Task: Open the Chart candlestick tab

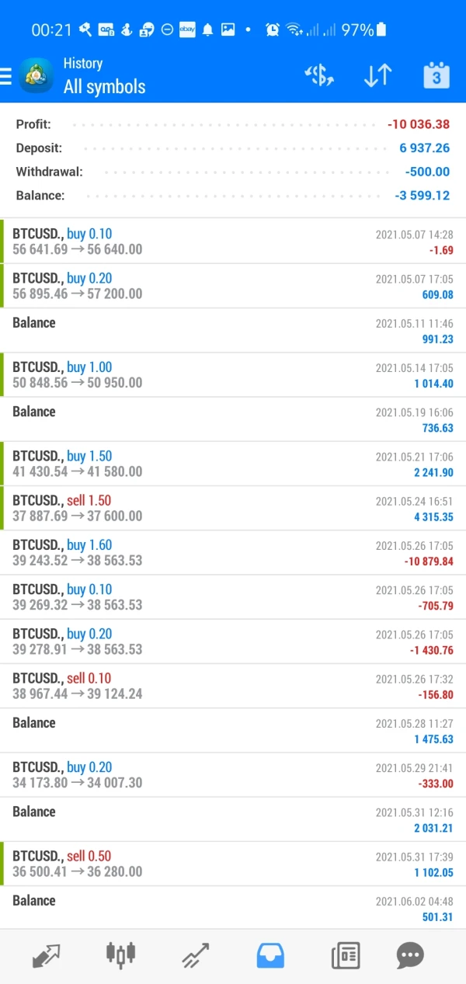Action: tap(120, 954)
